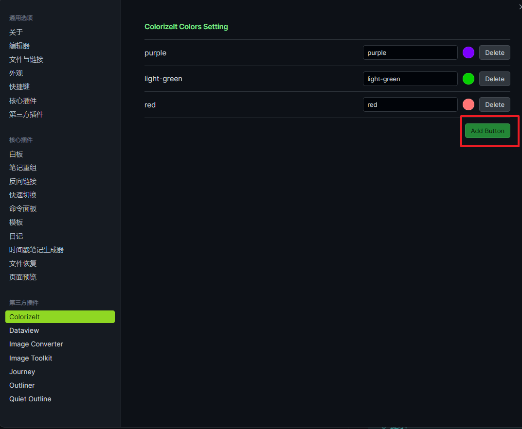Close the settings dialog with the X

(x=520, y=7)
